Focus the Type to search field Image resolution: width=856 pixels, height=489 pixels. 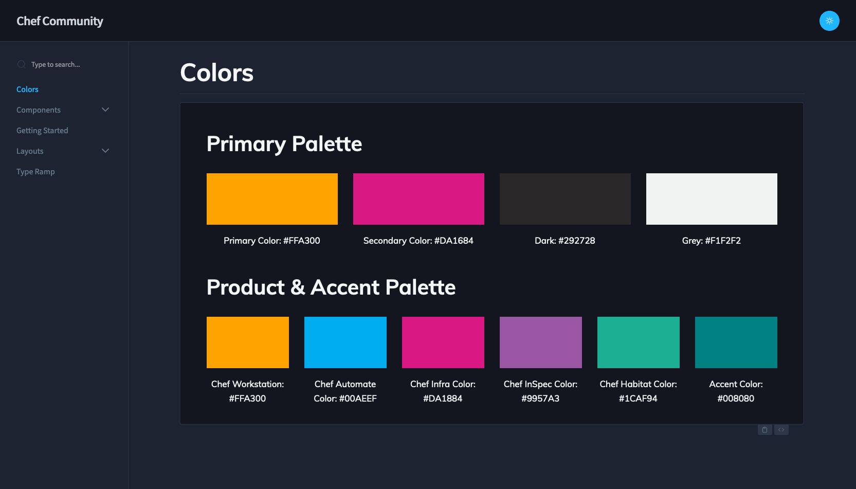coord(67,64)
